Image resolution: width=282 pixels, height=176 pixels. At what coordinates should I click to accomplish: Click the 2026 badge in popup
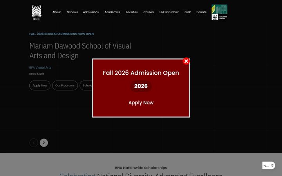click(x=141, y=86)
